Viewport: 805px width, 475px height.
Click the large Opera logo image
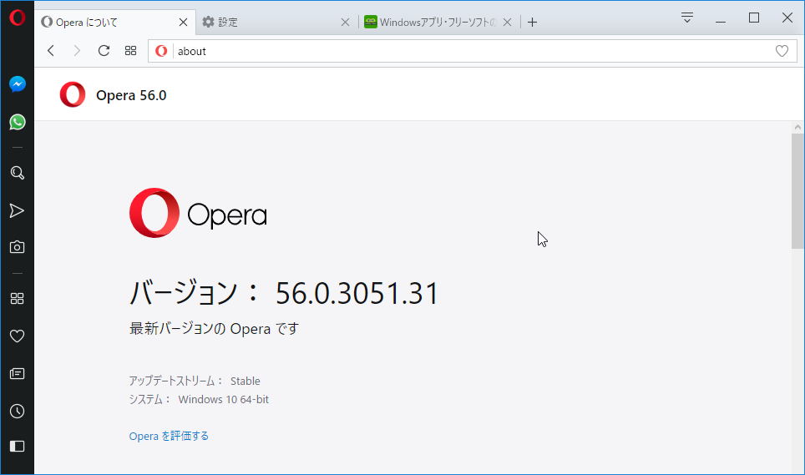click(x=198, y=213)
